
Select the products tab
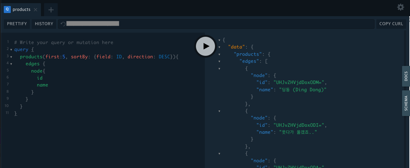coord(21,10)
